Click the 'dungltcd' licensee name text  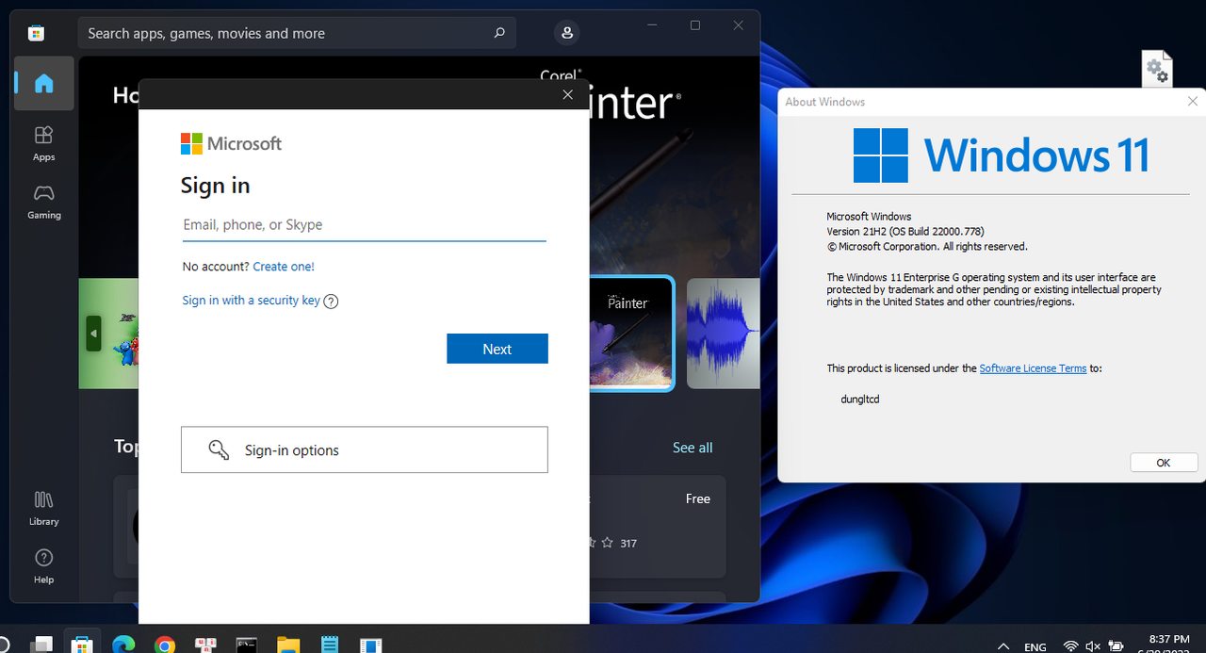(x=860, y=400)
